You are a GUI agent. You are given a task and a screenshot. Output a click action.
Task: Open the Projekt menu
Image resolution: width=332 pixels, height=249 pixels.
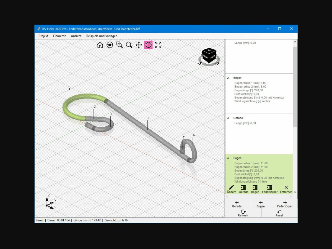pyautogui.click(x=43, y=36)
